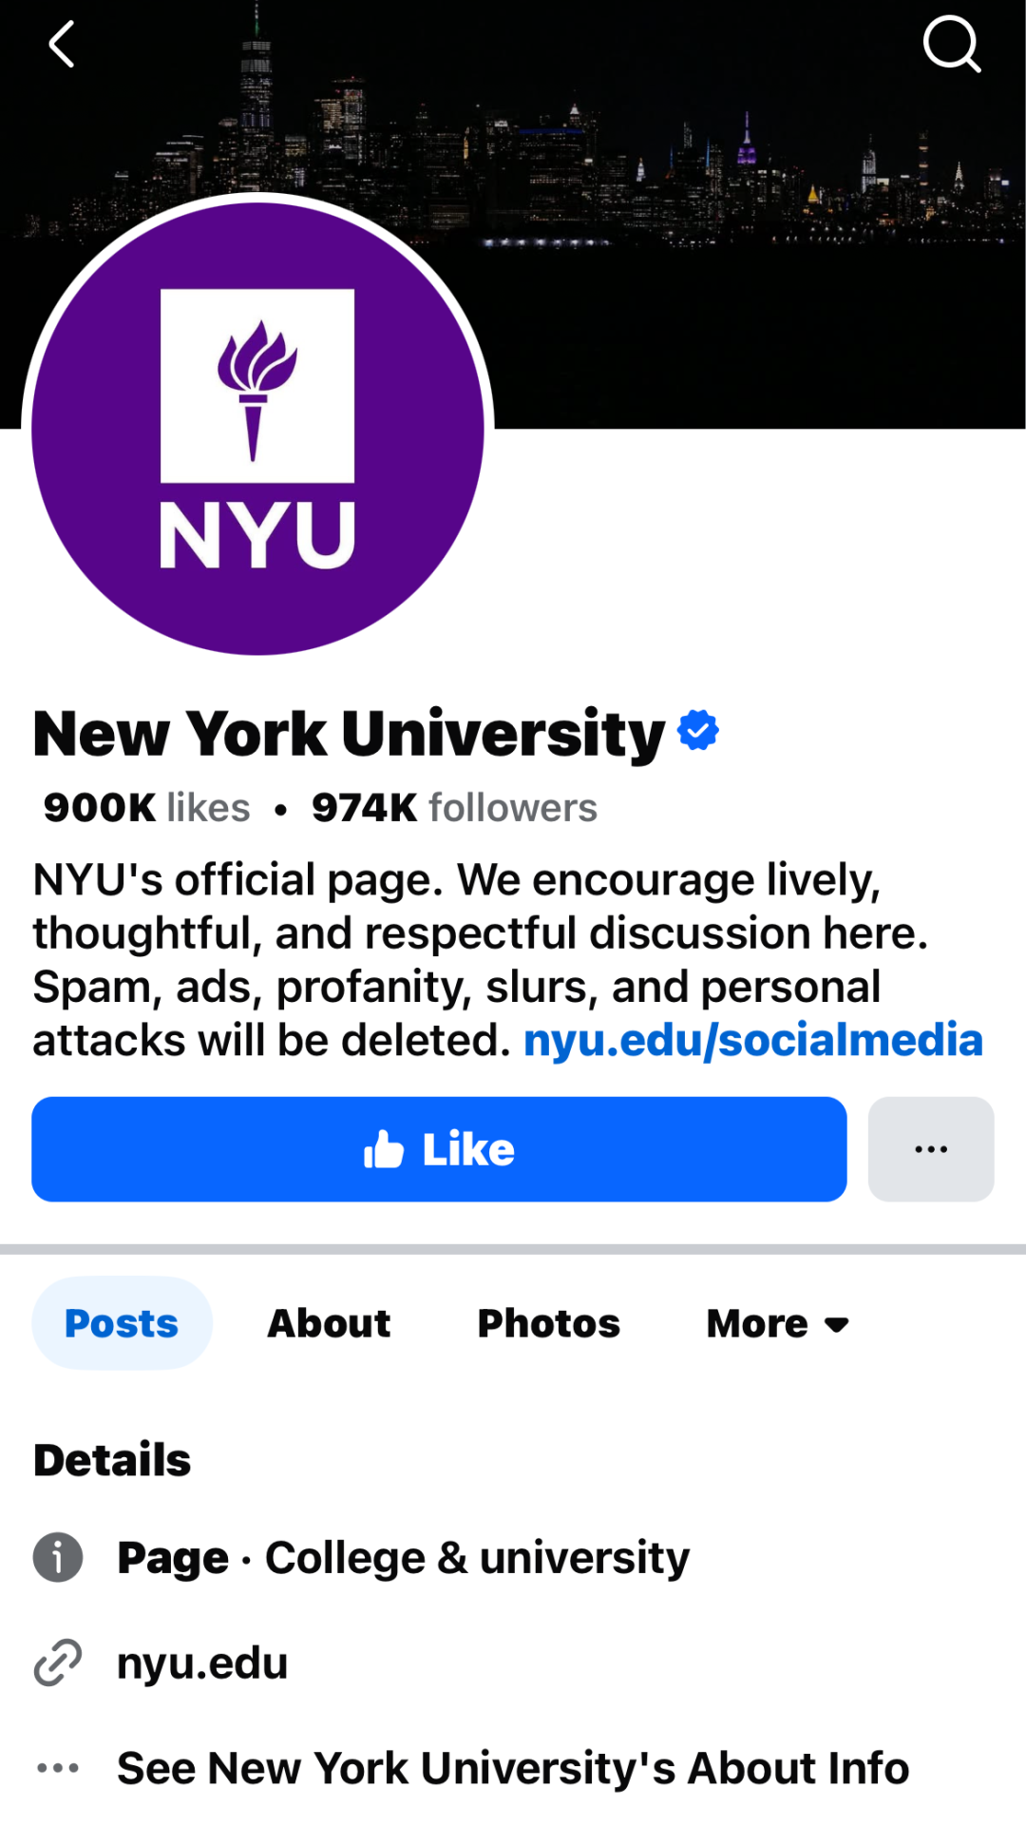Open search with magnifier icon
The height and width of the screenshot is (1826, 1026).
[x=951, y=45]
